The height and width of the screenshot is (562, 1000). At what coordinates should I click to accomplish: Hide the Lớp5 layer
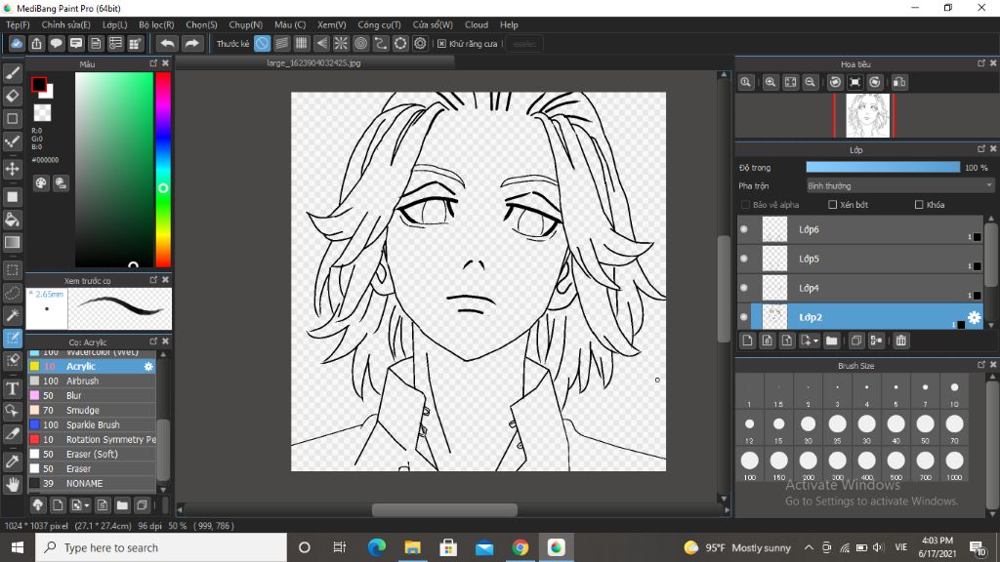[743, 259]
